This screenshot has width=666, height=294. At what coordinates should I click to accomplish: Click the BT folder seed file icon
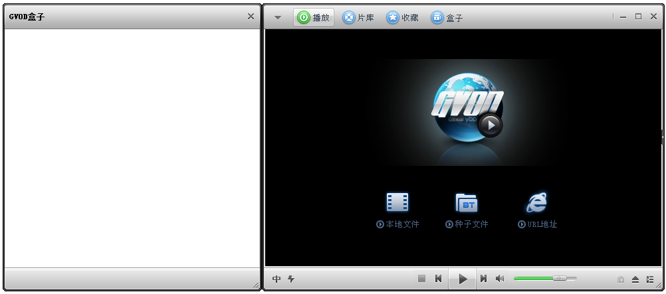tap(467, 202)
